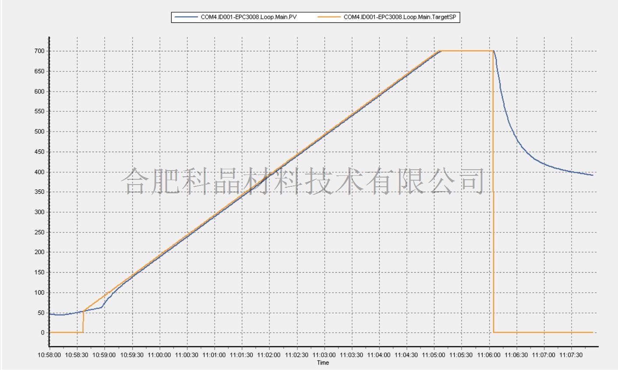Screen dimensions: 618x370
Task: Click the Time axis title
Action: [323, 363]
